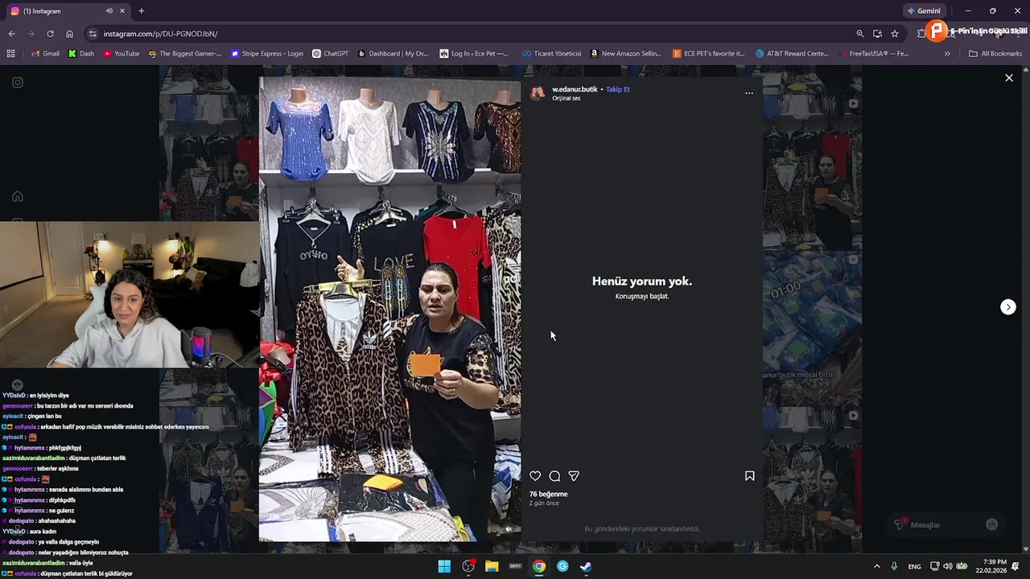Open the Gemini button in Chrome
1030x579 pixels.
(924, 11)
